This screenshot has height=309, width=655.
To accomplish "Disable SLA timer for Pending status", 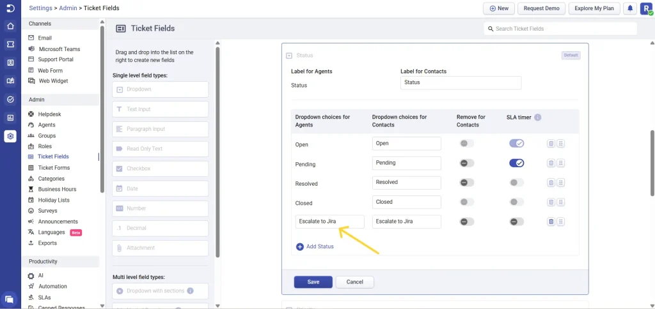I will (x=516, y=163).
